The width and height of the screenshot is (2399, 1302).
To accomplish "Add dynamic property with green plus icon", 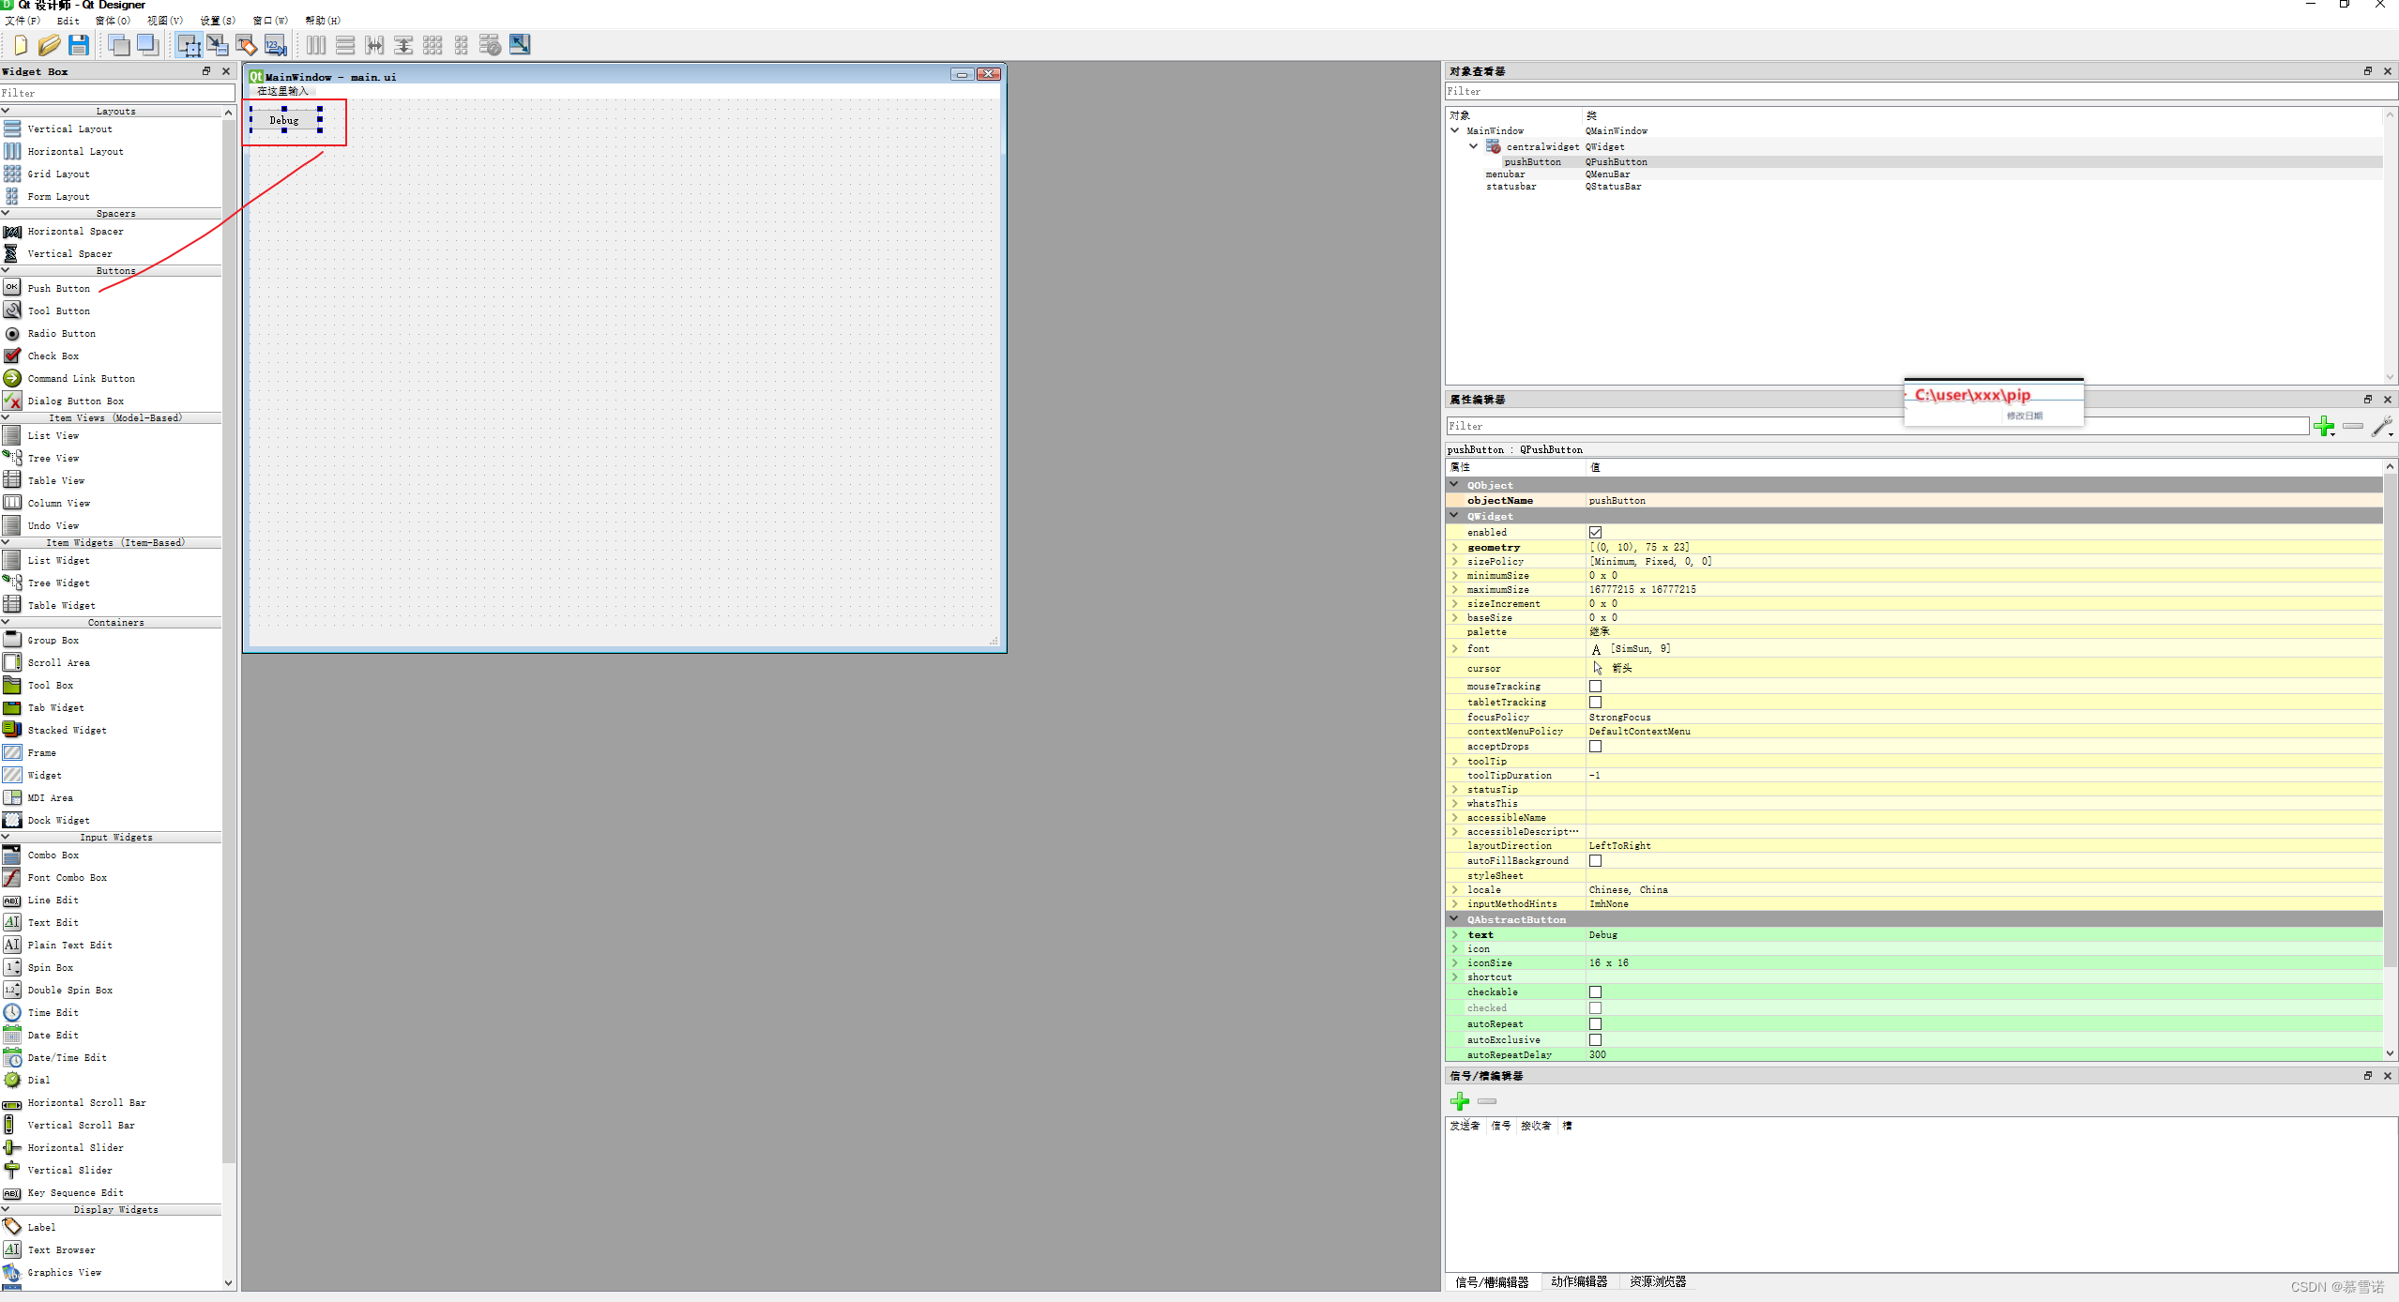I will (2324, 427).
